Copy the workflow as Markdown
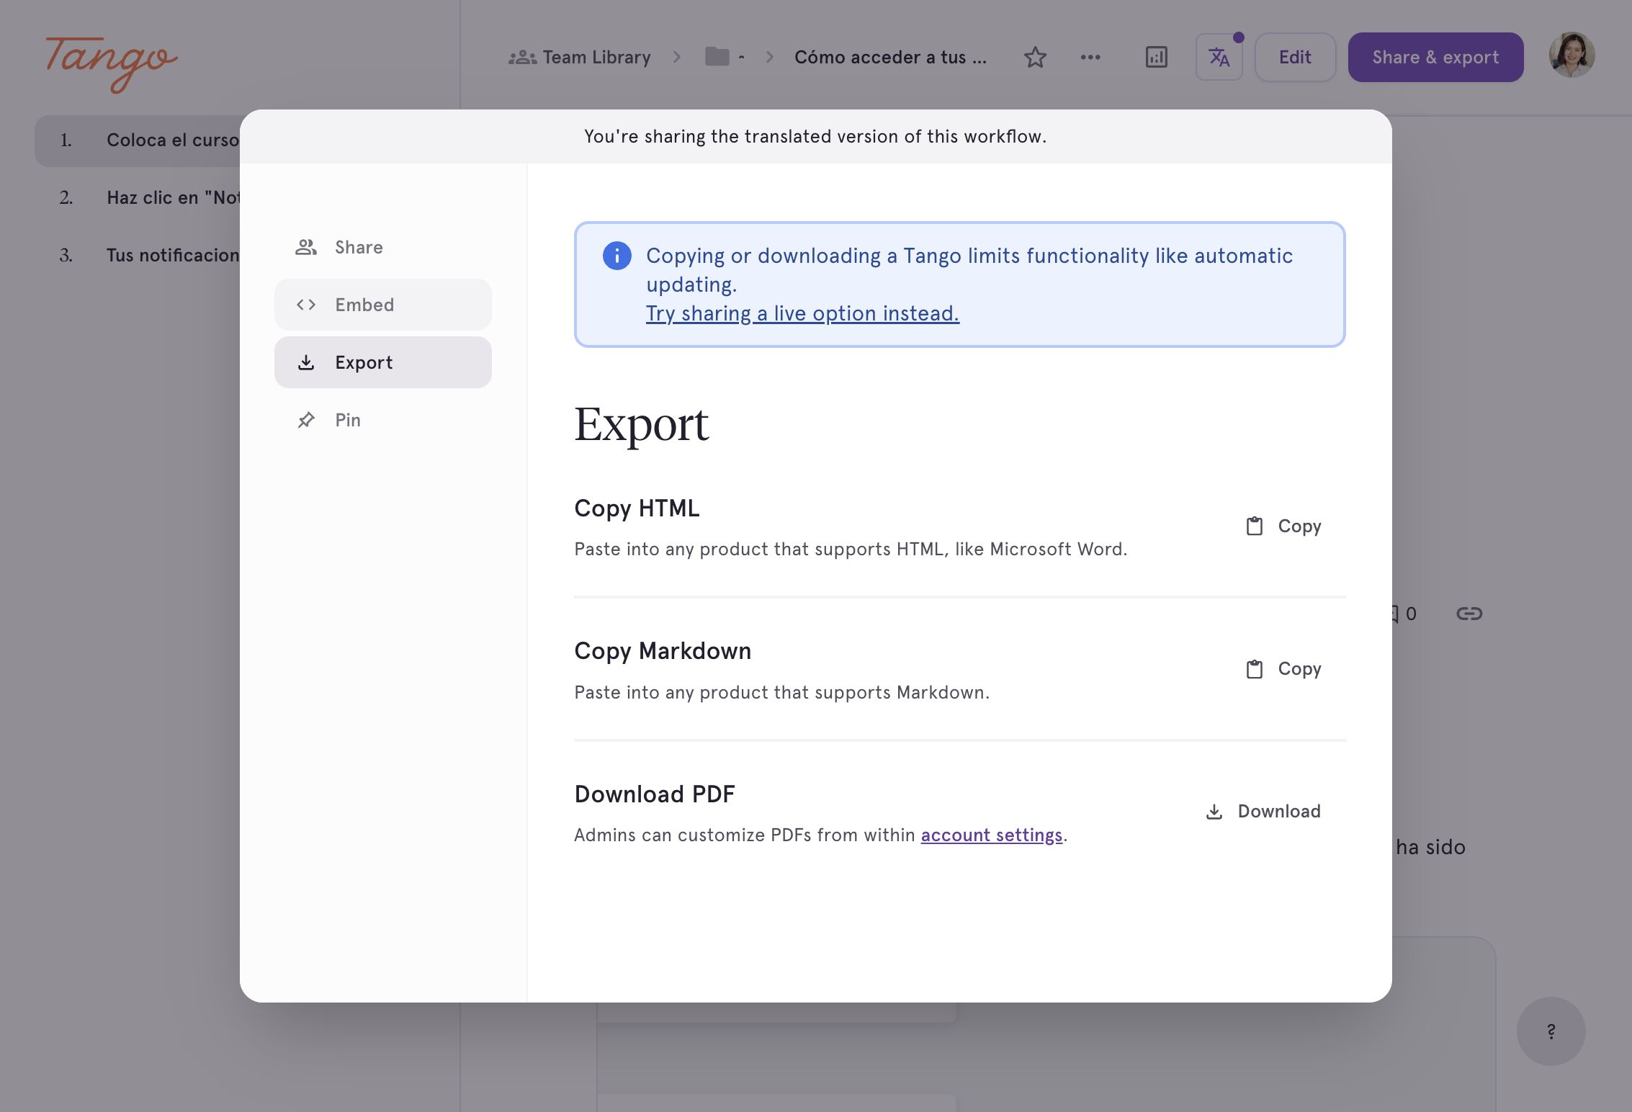Image resolution: width=1632 pixels, height=1112 pixels. (x=1284, y=669)
